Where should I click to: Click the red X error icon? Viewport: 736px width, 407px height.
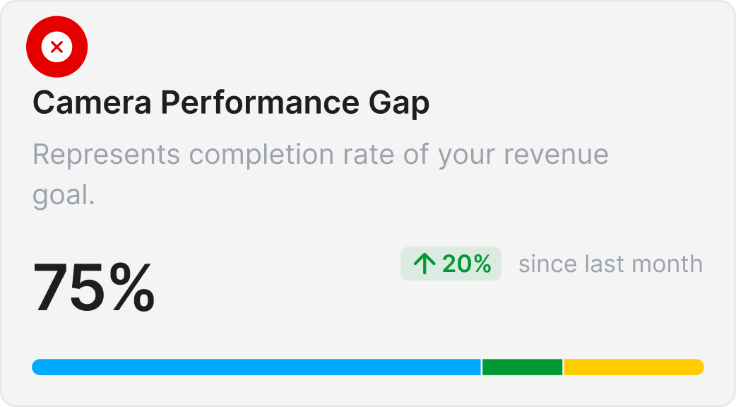57,47
